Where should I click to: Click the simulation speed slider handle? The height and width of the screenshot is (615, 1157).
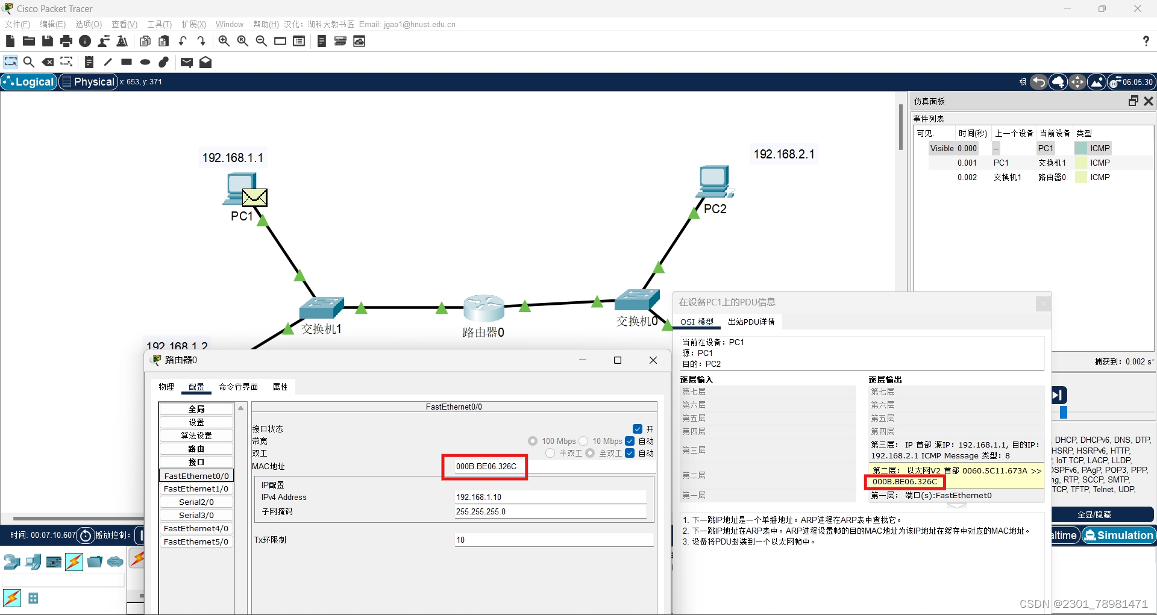1064,412
